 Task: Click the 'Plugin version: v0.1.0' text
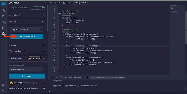(x=38, y=9)
